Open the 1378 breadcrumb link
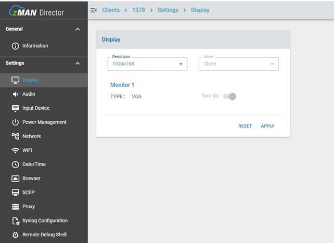 pos(138,10)
